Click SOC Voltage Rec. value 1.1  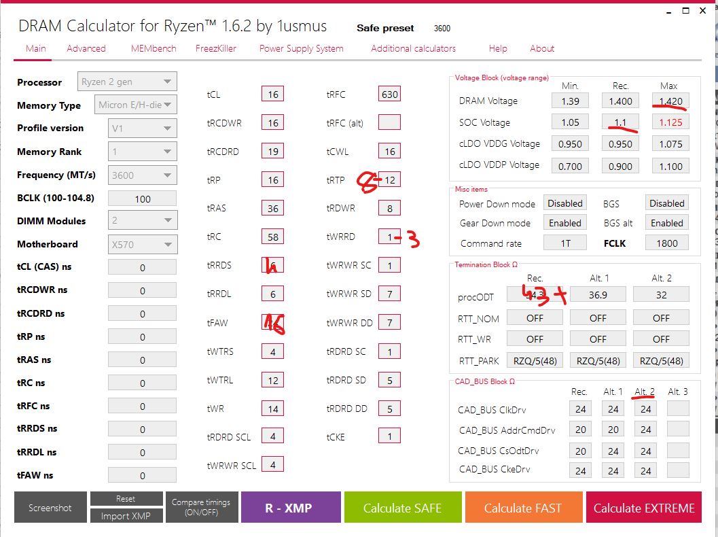point(620,122)
